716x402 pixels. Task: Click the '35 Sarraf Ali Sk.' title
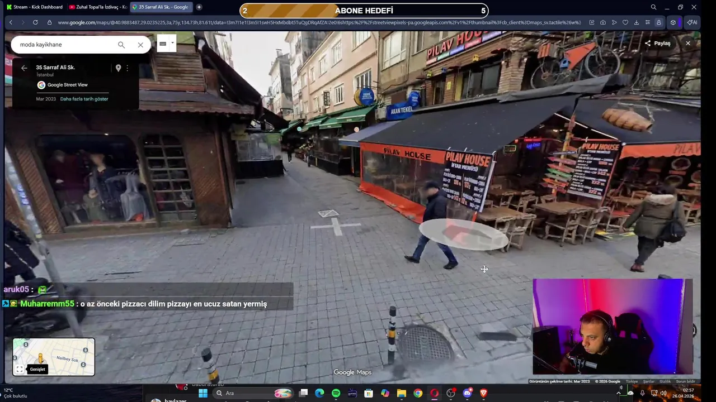coord(55,68)
